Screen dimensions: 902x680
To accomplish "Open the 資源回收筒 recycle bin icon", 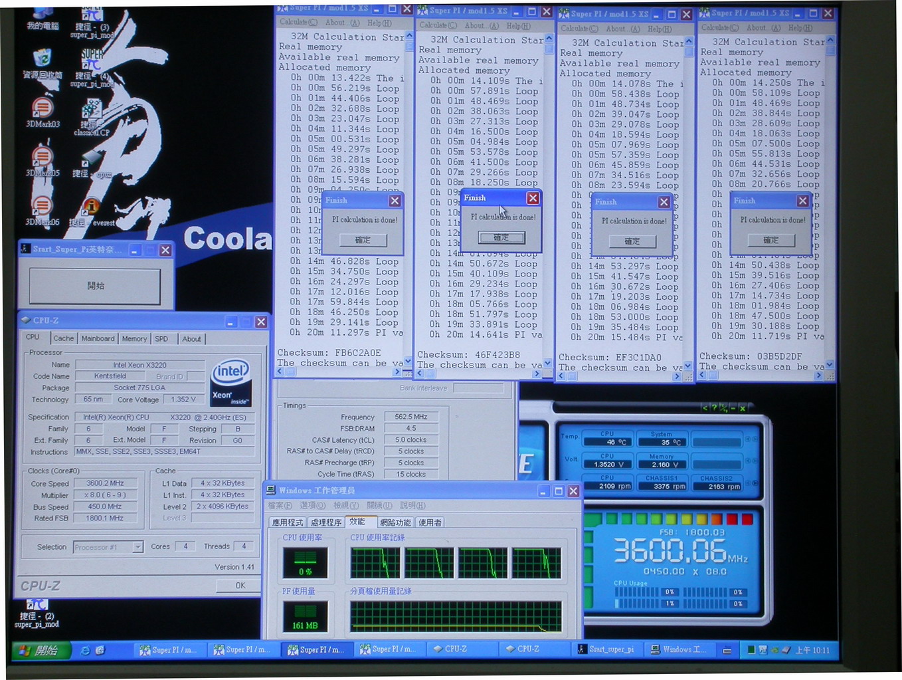I will pos(42,64).
